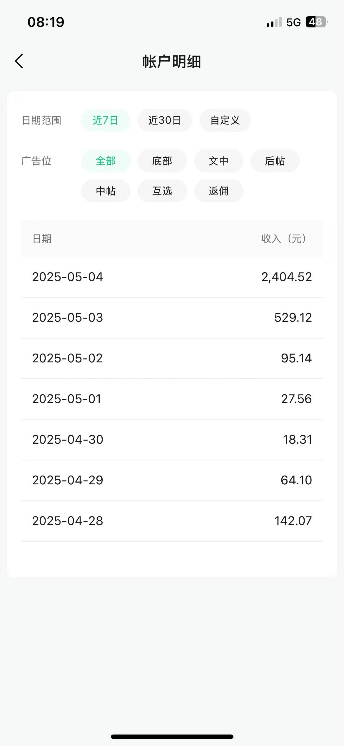Viewport: 344px width, 746px height.
Task: Filter by 后帖 ad slot
Action: 275,161
